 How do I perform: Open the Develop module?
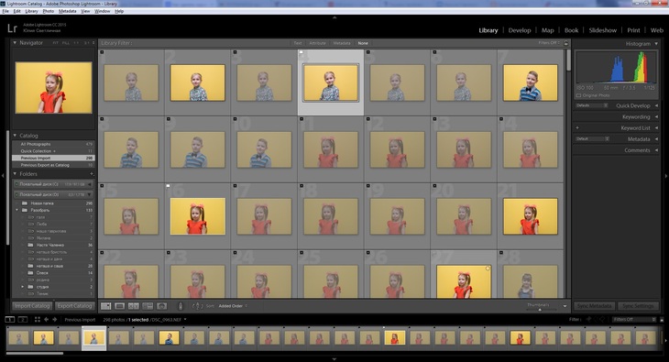520,30
